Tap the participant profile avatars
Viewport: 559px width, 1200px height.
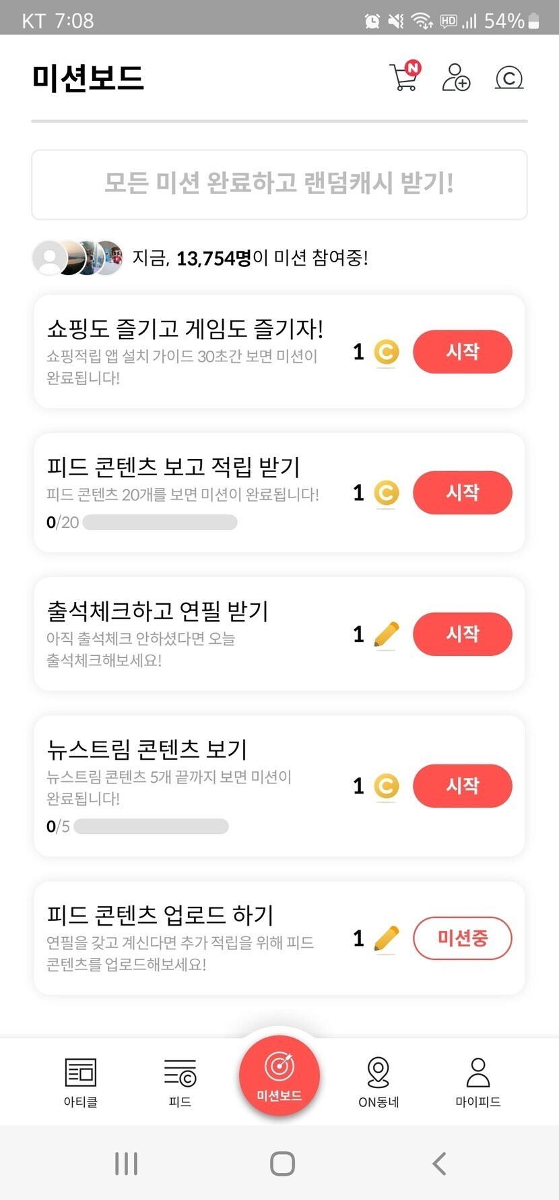78,258
